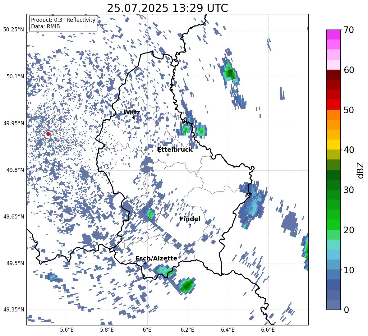Click the colorbar tick value 70
The width and height of the screenshot is (368, 336).
pyautogui.click(x=349, y=30)
